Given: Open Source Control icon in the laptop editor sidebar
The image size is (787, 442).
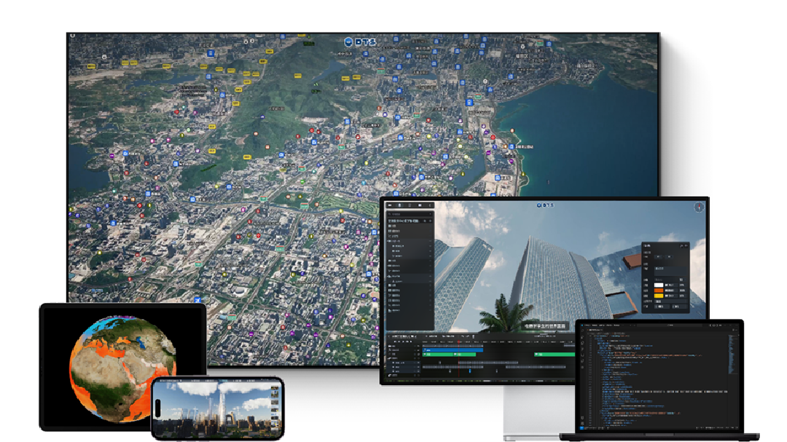Looking at the screenshot, I should point(582,344).
